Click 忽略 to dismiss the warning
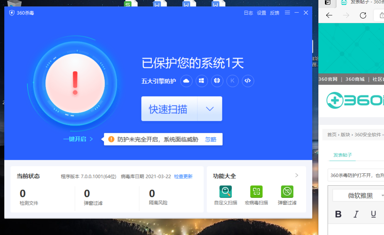The width and height of the screenshot is (384, 235). click(211, 139)
